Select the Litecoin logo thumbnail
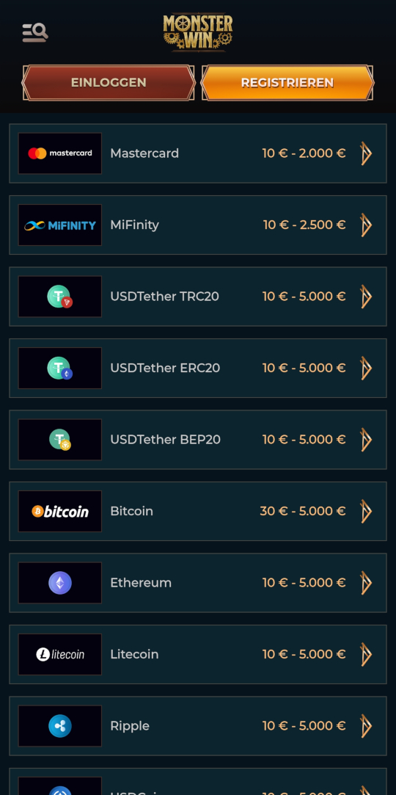 pos(59,654)
